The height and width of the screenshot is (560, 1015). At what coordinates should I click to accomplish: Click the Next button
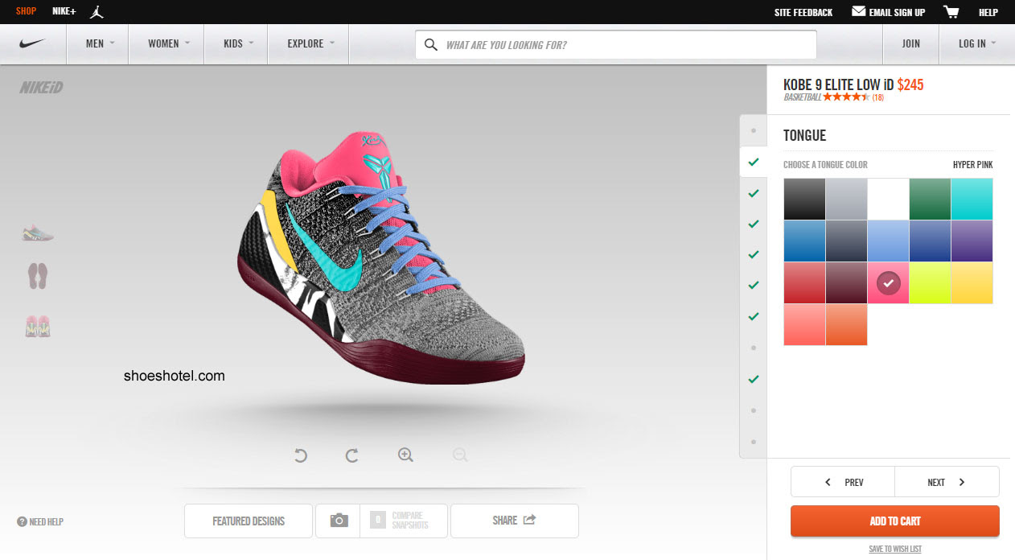point(947,482)
